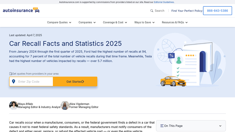Click the location pin icon in zip field

14,82
